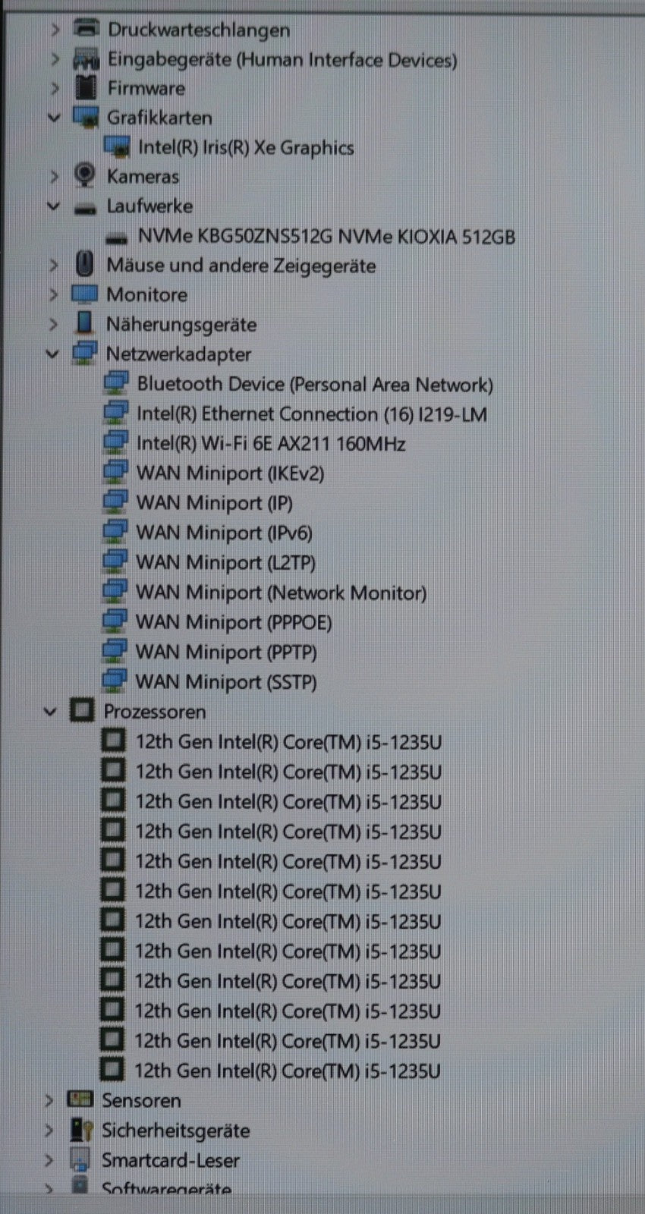Click the Monitore screen icon
Image resolution: width=645 pixels, height=1214 pixels.
coord(84,294)
